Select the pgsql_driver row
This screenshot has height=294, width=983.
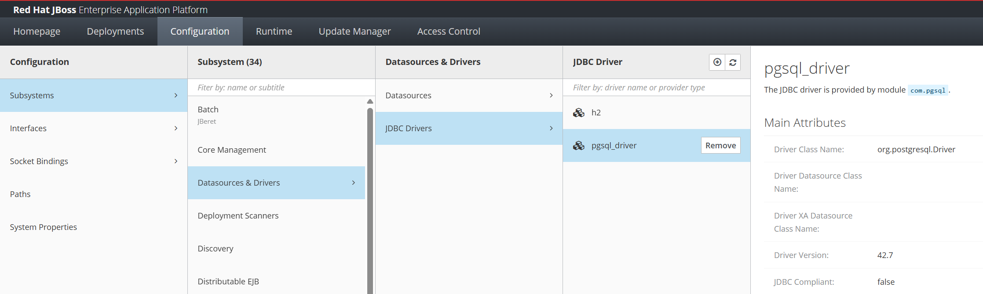pyautogui.click(x=657, y=145)
